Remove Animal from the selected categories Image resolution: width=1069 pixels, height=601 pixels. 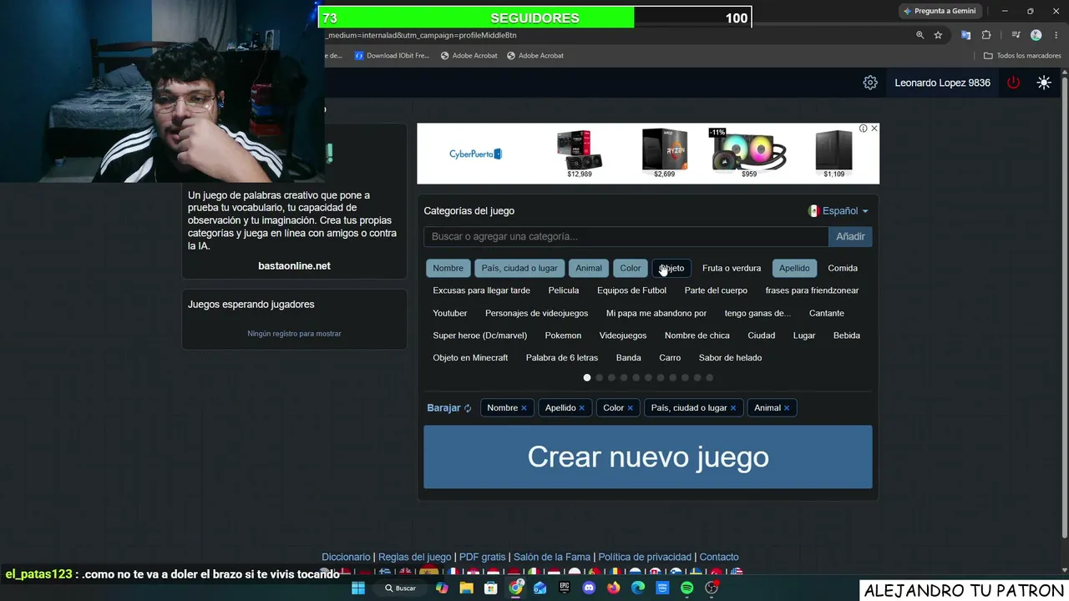pyautogui.click(x=787, y=408)
